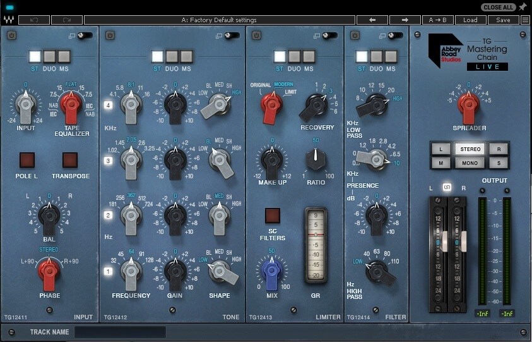Flip the slide switch in Filter module header
Viewport: 532px width, 342px height.
(x=396, y=35)
